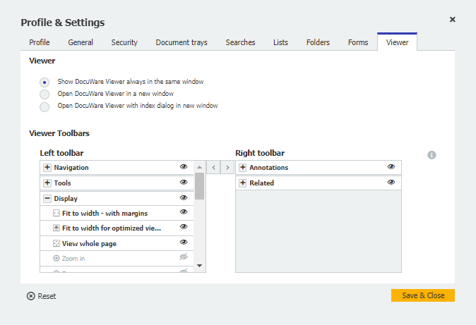This screenshot has width=476, height=325.
Task: Toggle visibility of Annotations group
Action: [x=391, y=167]
